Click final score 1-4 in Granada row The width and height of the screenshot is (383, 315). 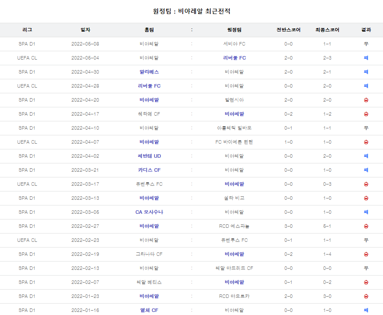point(327,254)
